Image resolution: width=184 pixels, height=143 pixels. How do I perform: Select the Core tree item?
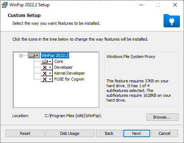pyautogui.click(x=59, y=61)
